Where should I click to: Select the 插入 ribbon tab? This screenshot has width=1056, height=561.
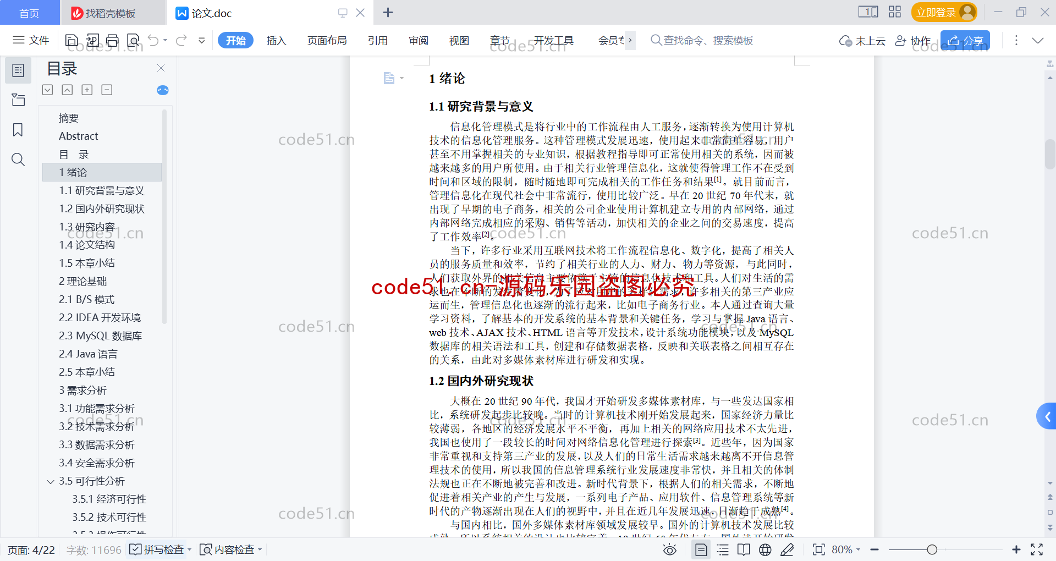pyautogui.click(x=276, y=40)
